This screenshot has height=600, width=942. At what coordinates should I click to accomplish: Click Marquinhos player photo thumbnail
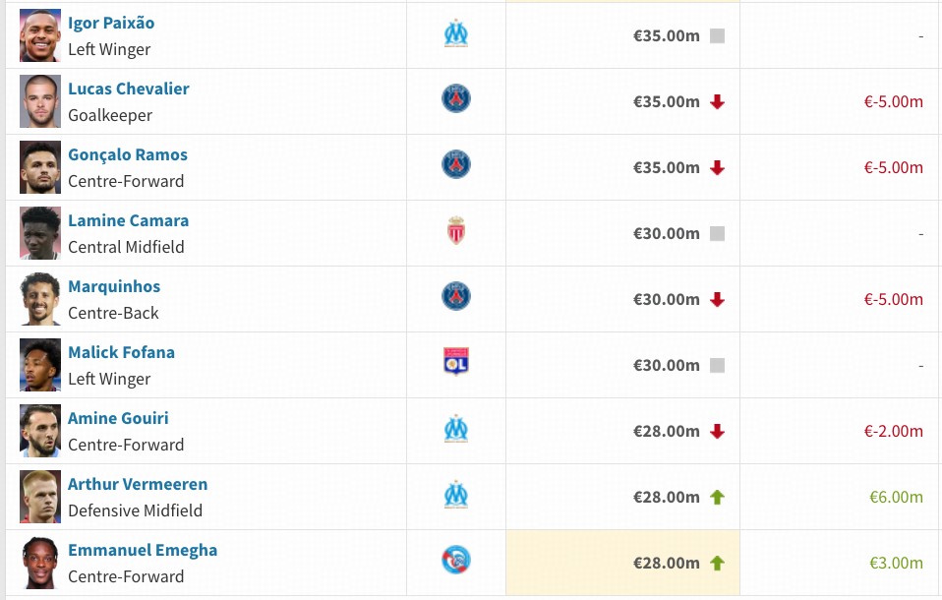pos(40,299)
